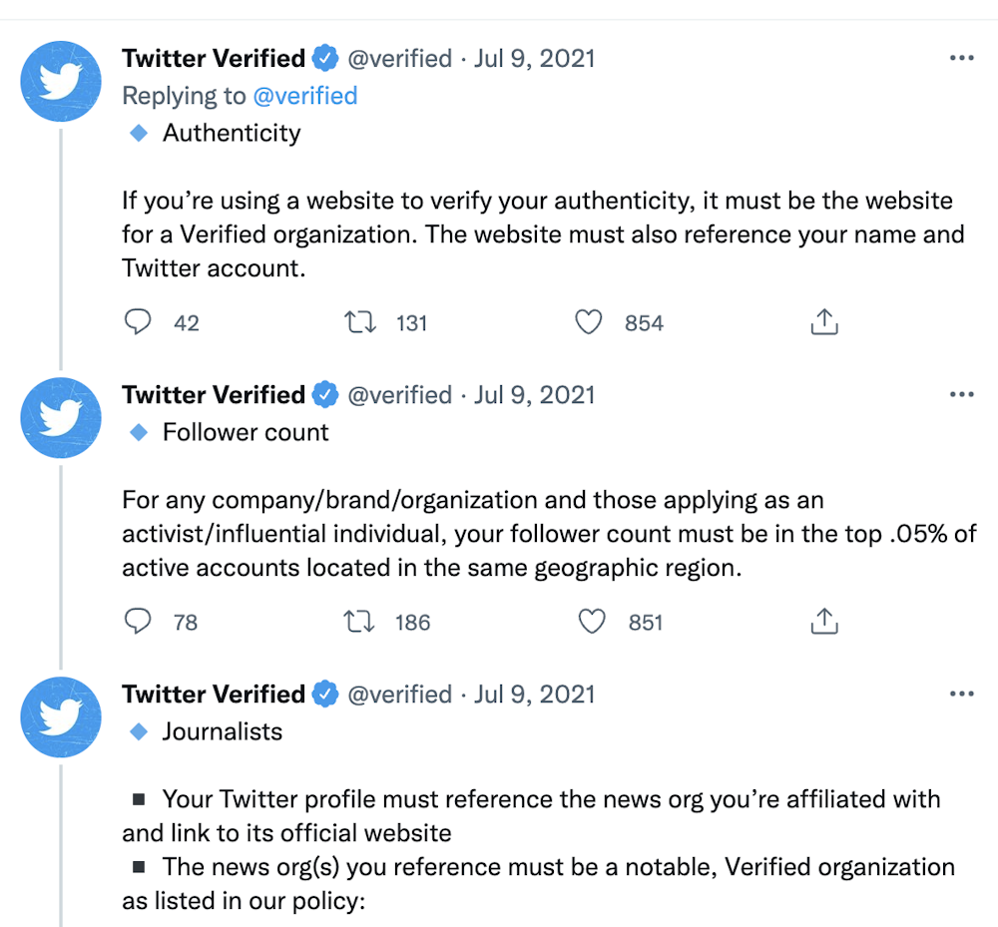Retweet the Follower count tweet
The width and height of the screenshot is (998, 927).
point(359,622)
